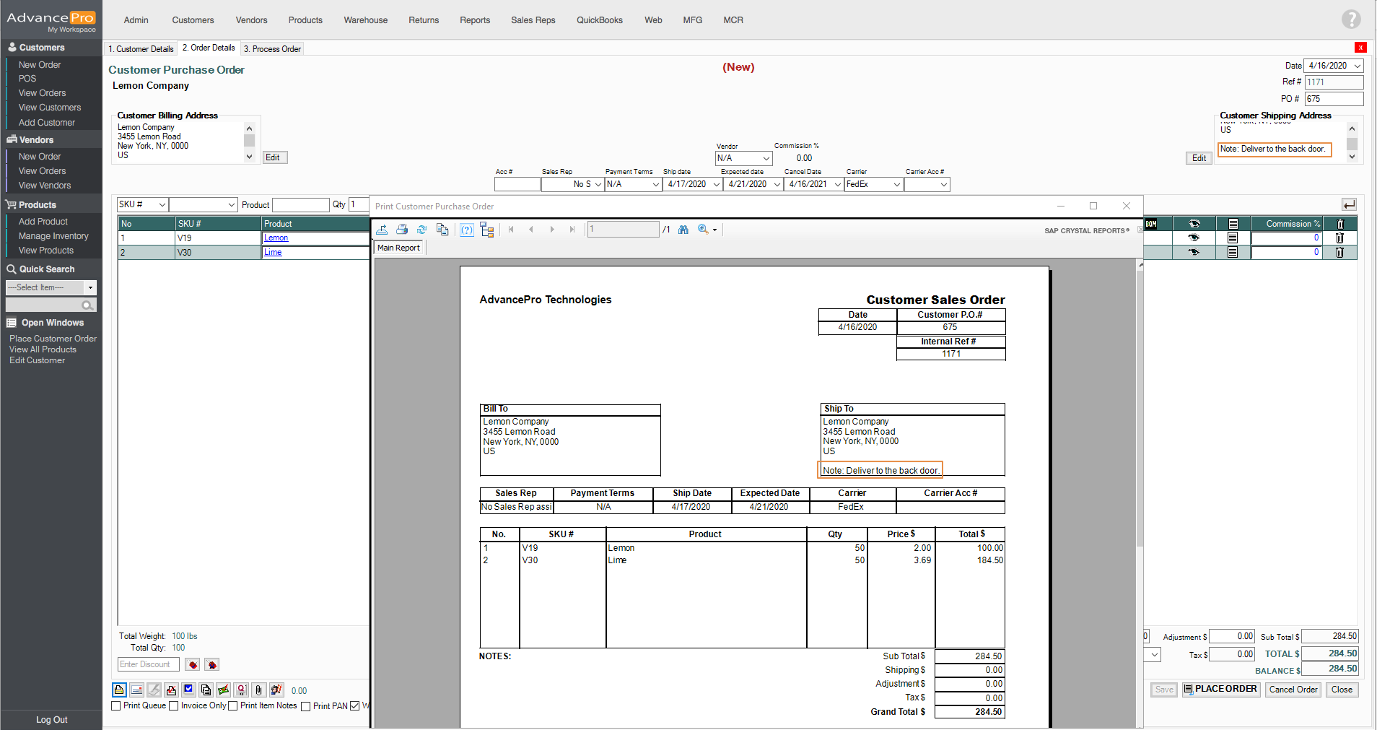Click the eye icon in Lemon row
Viewport: 1377px width, 730px height.
1194,238
